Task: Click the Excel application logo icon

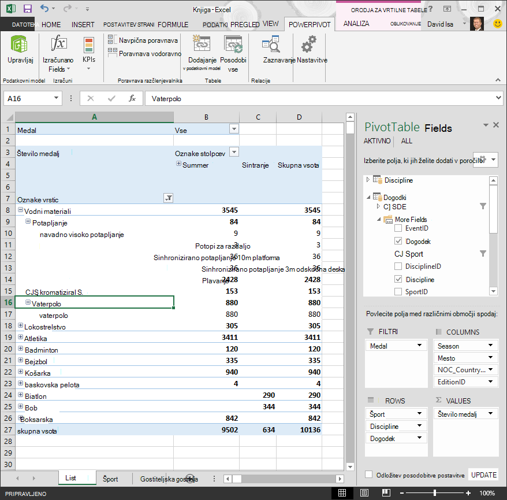Action: click(10, 9)
